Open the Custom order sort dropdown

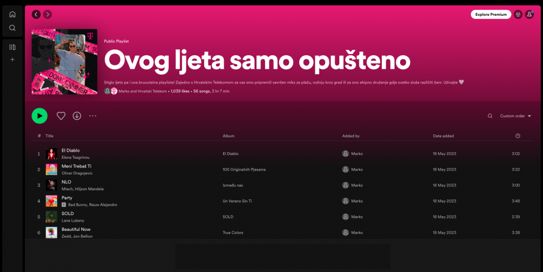[515, 116]
